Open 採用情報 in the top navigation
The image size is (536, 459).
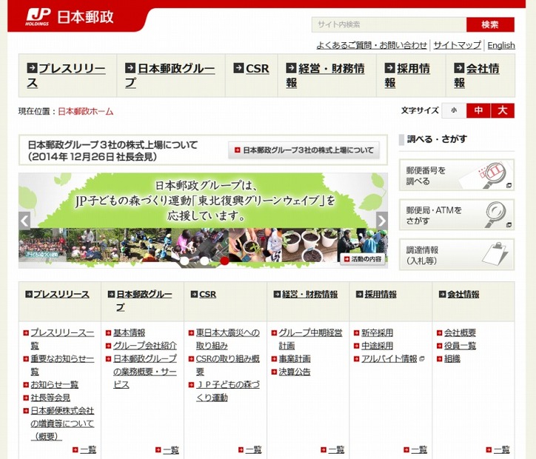click(x=406, y=76)
